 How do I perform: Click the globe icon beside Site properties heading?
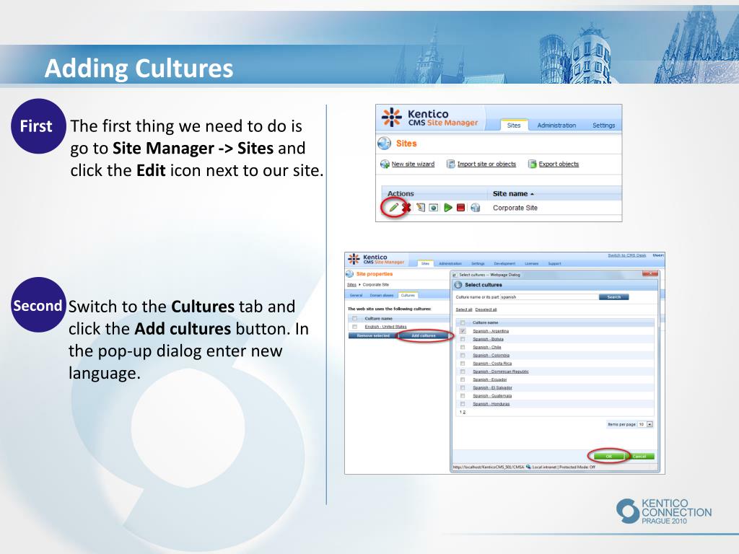tap(350, 273)
